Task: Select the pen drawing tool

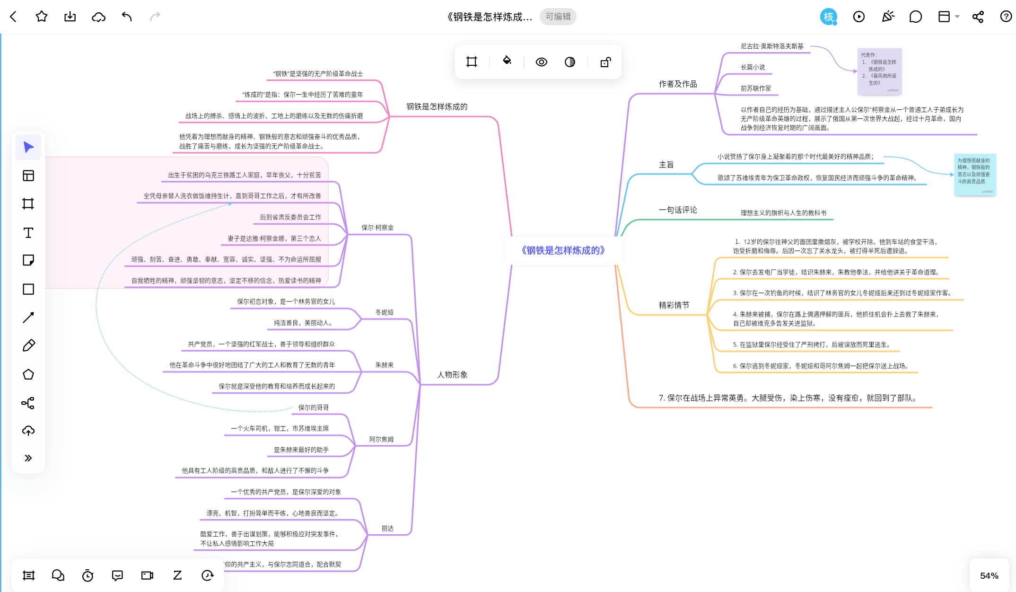Action: click(28, 345)
